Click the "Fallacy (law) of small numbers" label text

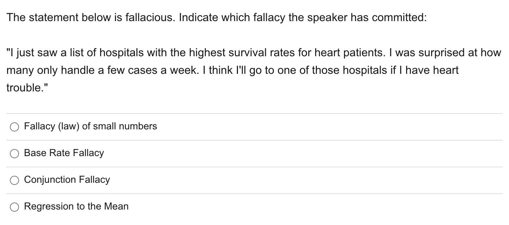(91, 126)
